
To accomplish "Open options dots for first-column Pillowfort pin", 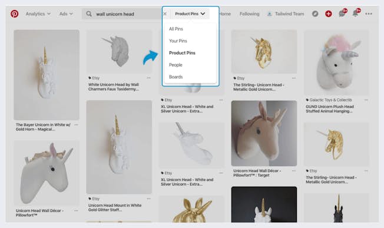I will point(76,210).
